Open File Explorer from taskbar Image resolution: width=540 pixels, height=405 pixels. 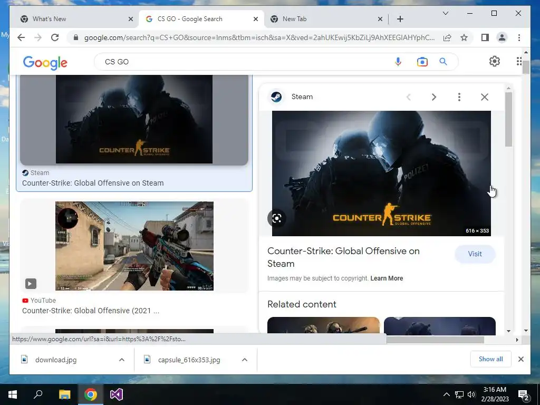click(x=64, y=394)
